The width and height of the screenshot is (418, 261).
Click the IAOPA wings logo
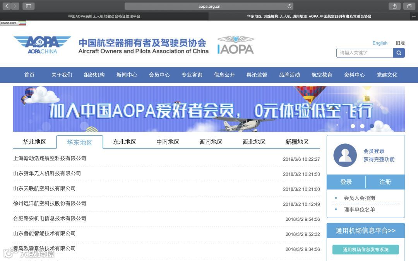click(236, 45)
